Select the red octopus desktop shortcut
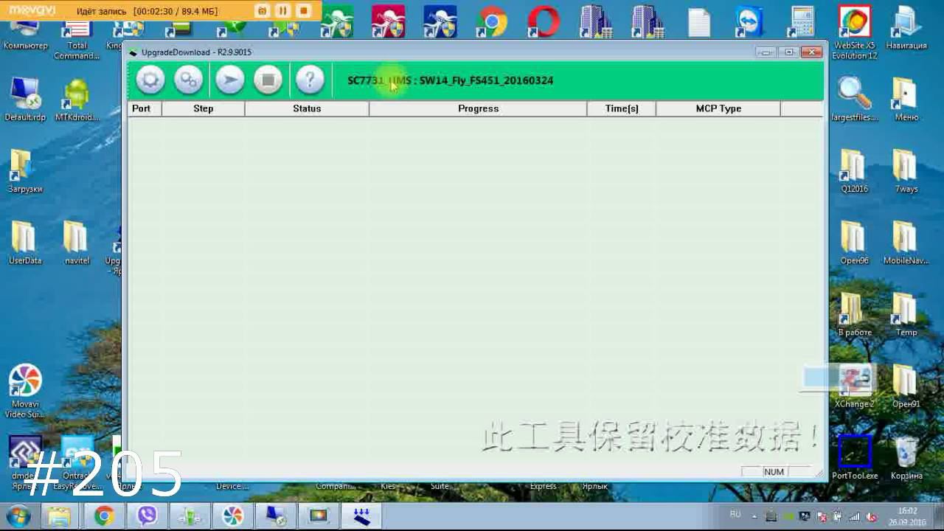 [x=389, y=21]
